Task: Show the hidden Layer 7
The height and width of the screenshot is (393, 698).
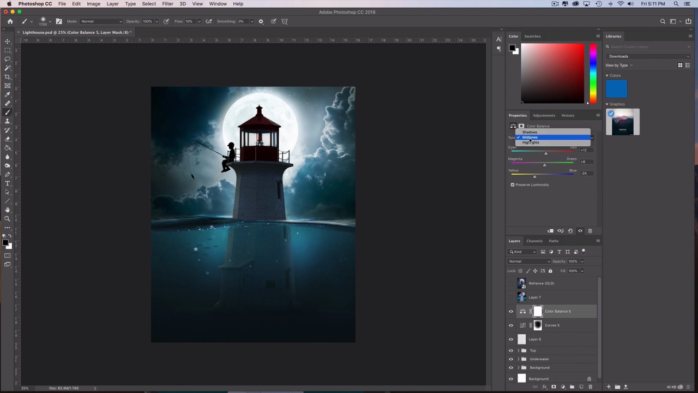Action: 511,297
